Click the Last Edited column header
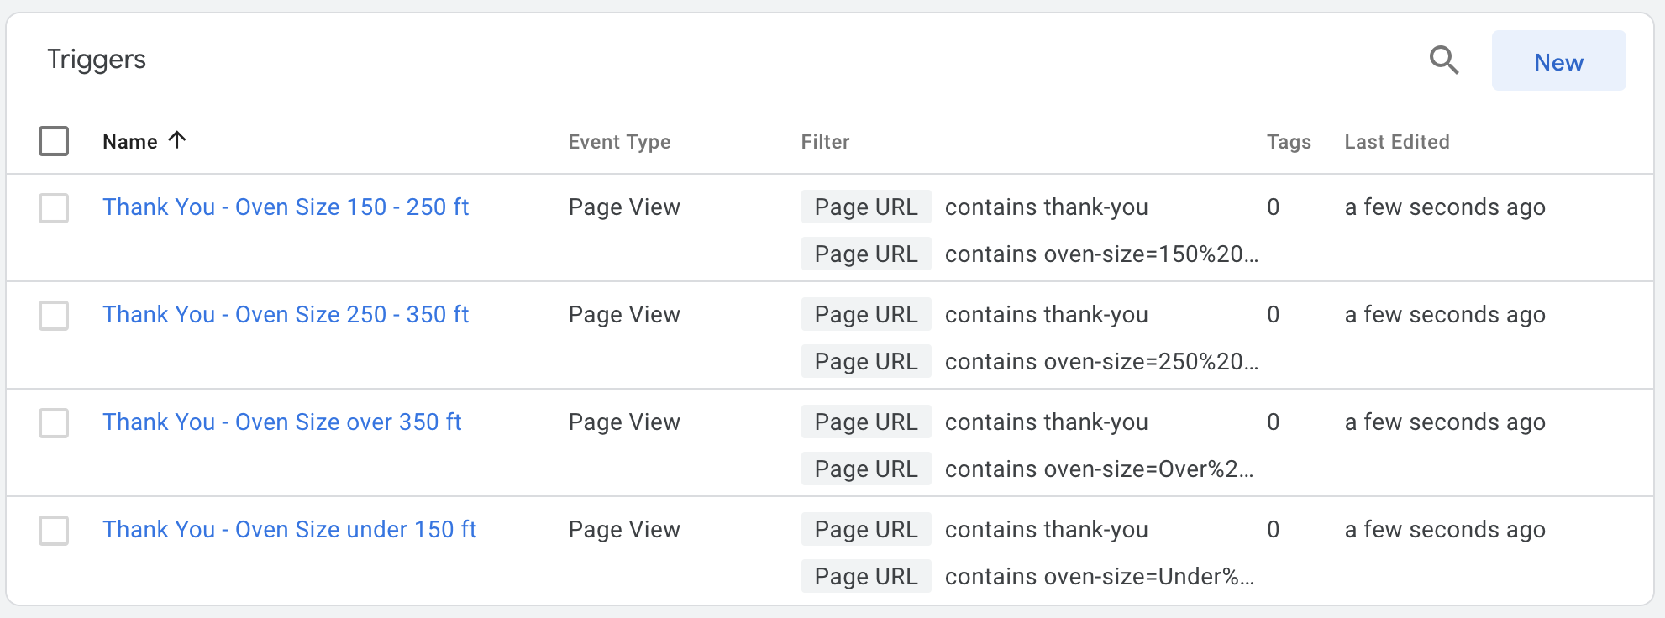The height and width of the screenshot is (618, 1665). pos(1397,142)
